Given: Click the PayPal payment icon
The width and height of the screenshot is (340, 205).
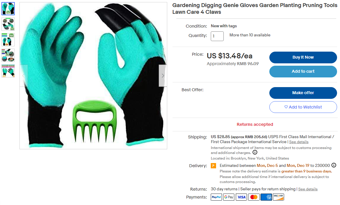Looking at the screenshot, I should pyautogui.click(x=216, y=197).
